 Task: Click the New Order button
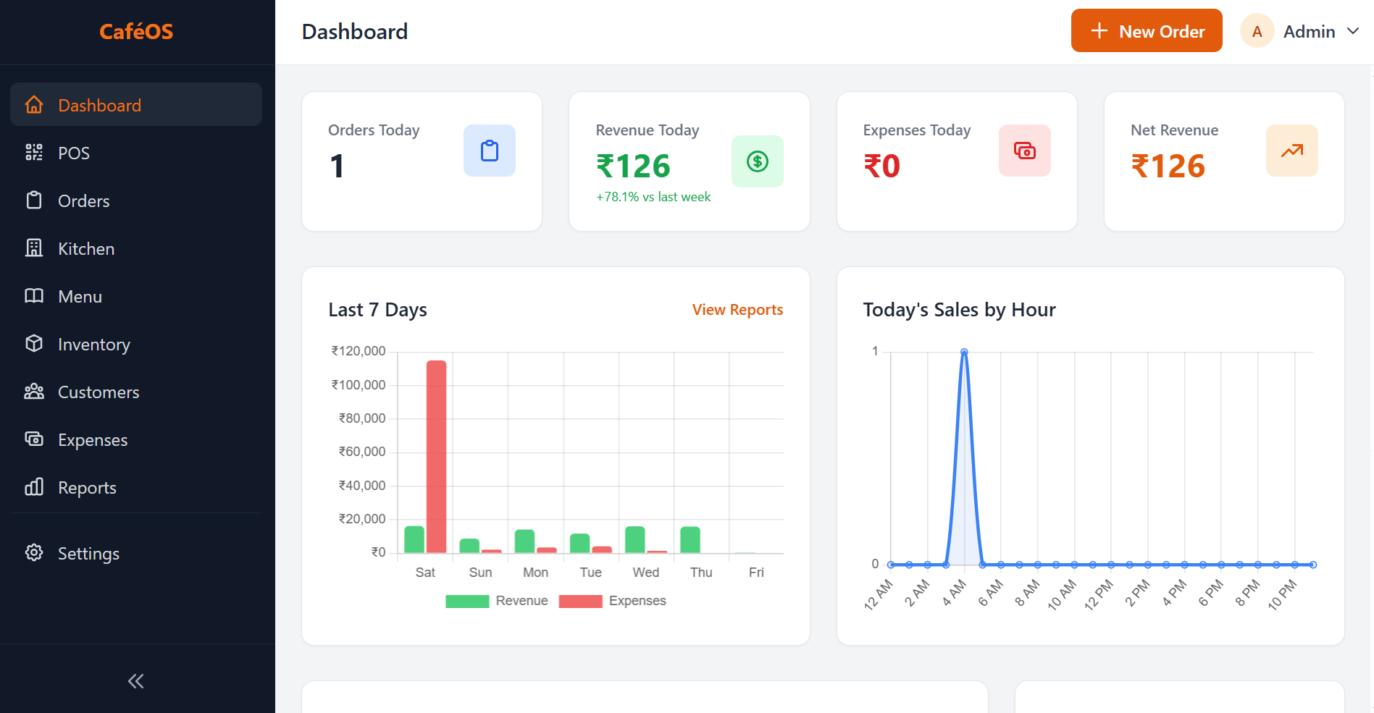[x=1147, y=30]
